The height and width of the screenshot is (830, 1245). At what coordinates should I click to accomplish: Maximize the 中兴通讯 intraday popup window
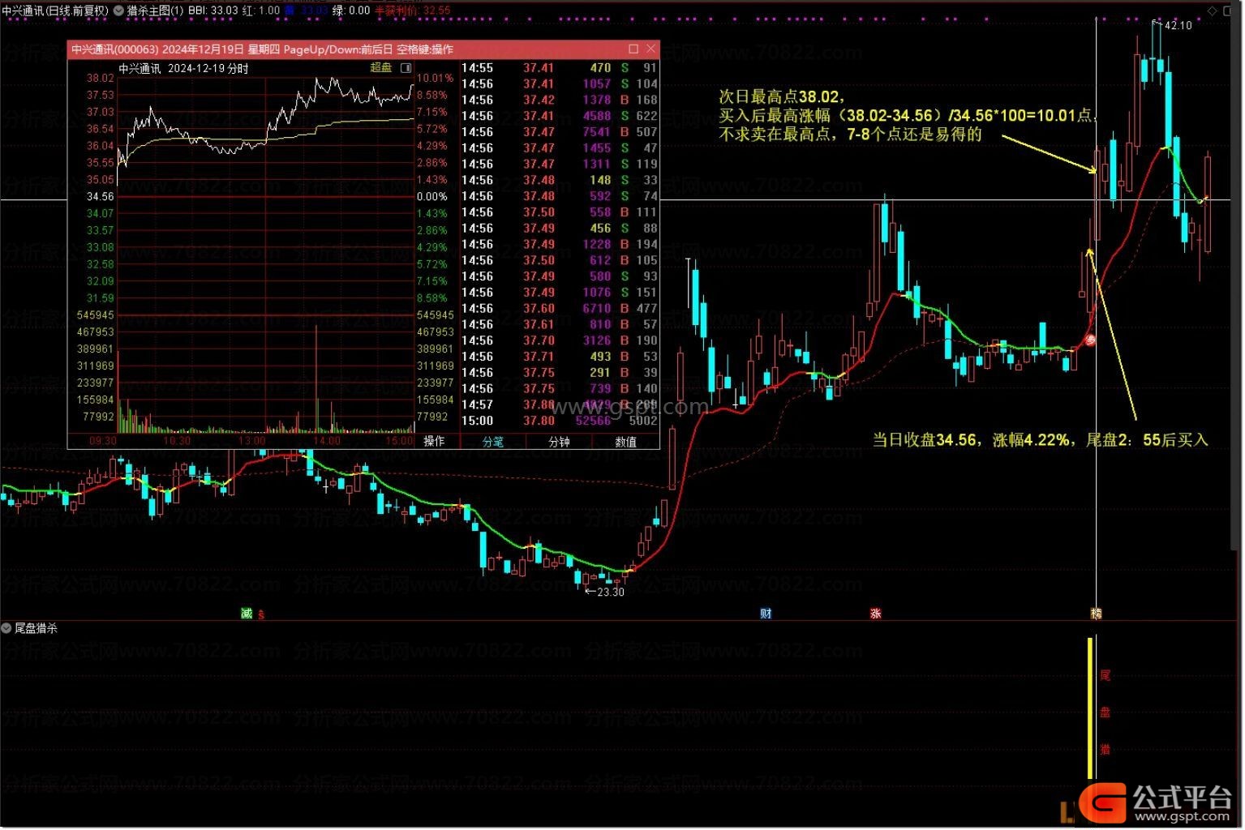point(634,49)
